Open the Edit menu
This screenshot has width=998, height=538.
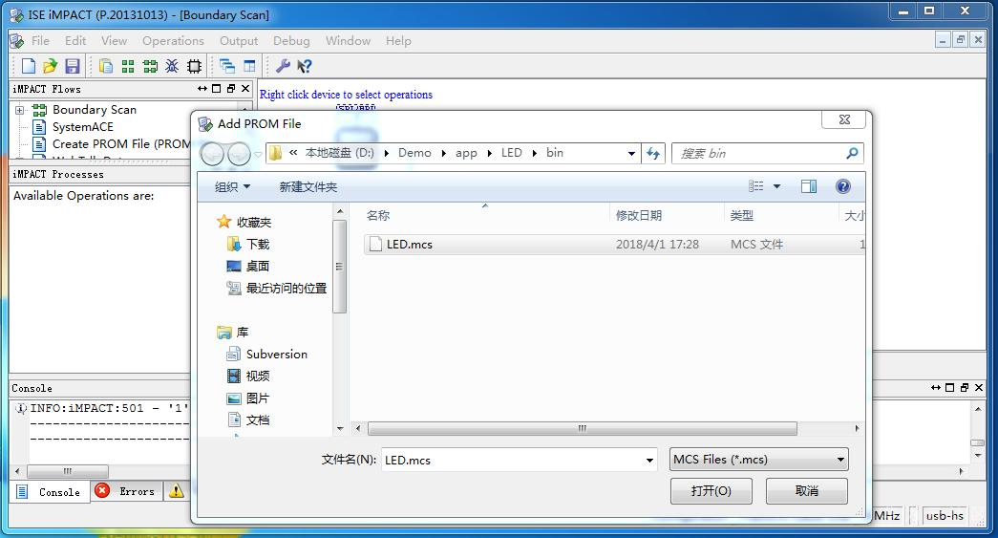[x=75, y=41]
